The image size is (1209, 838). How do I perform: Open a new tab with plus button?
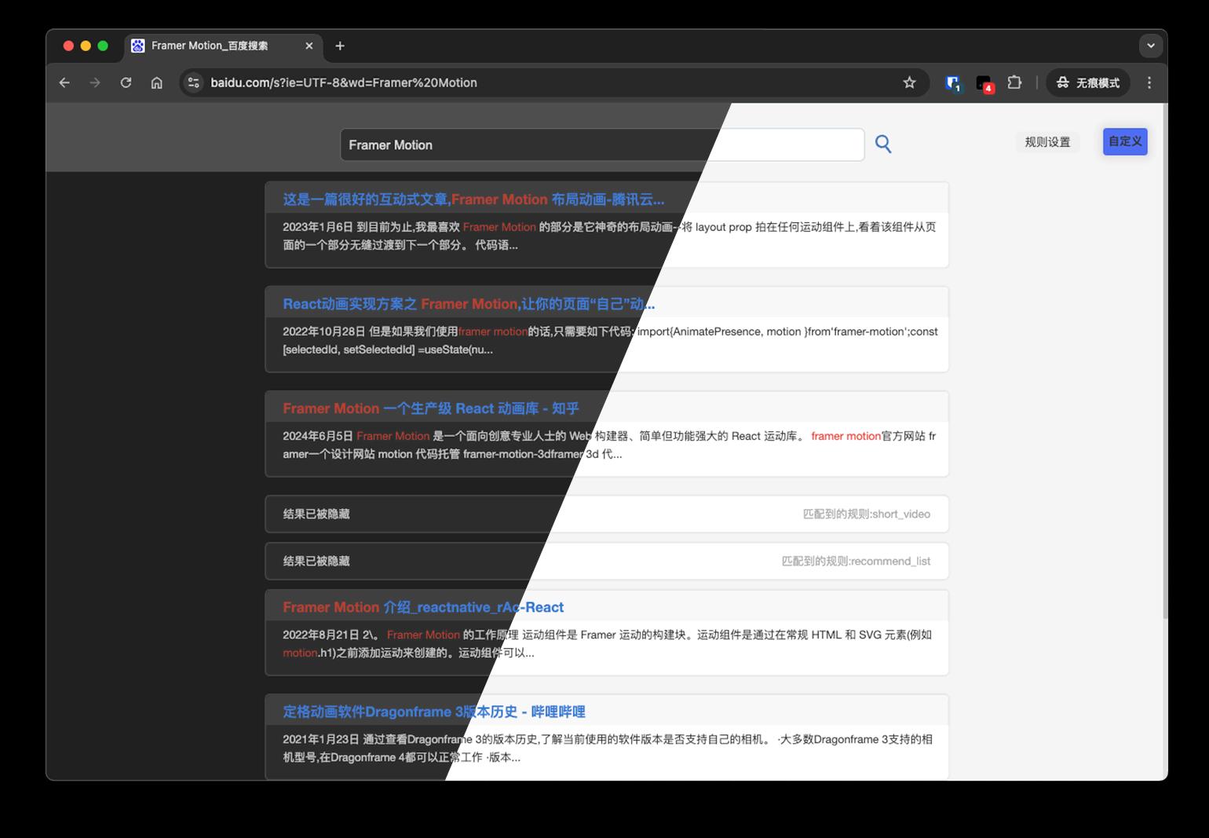coord(340,46)
